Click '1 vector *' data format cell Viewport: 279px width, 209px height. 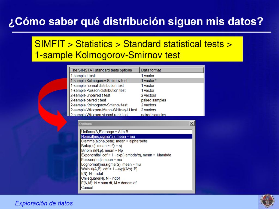149,81
